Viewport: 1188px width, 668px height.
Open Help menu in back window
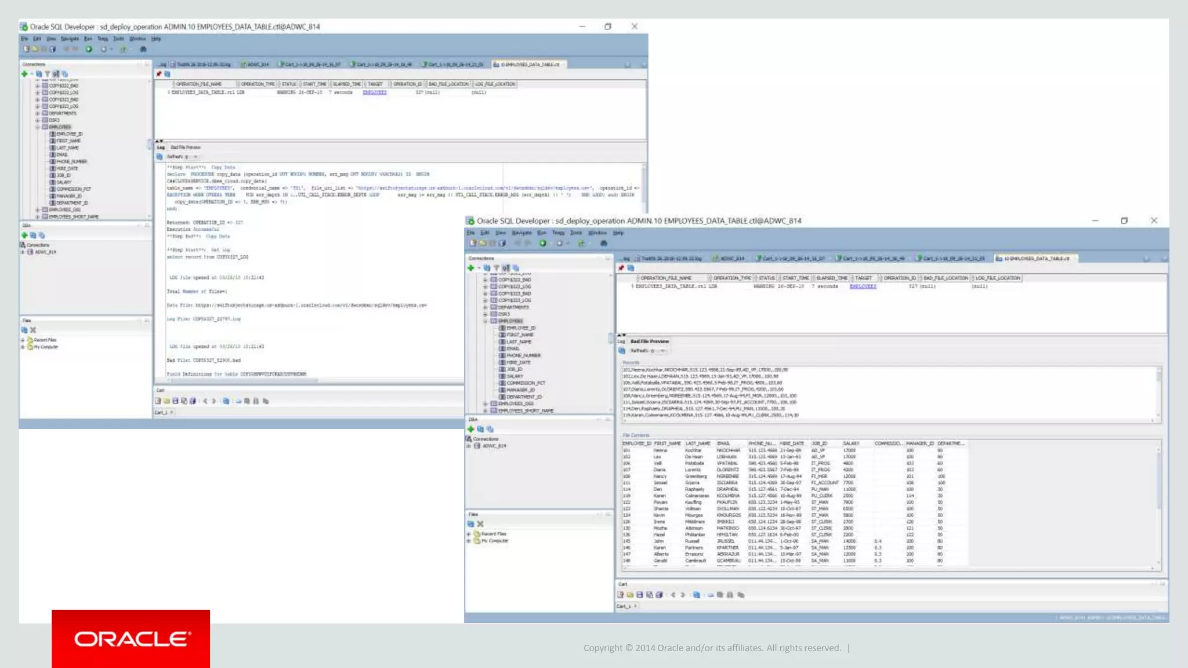(156, 39)
